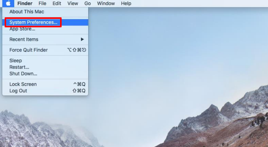Open the File menu
This screenshot has height=147, width=268.
[x=42, y=3]
